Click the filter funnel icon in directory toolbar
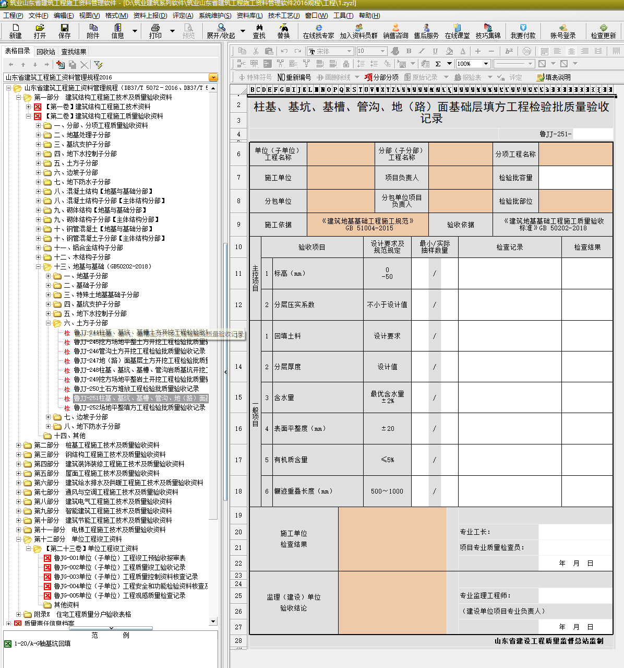The height and width of the screenshot is (668, 624). (x=98, y=64)
